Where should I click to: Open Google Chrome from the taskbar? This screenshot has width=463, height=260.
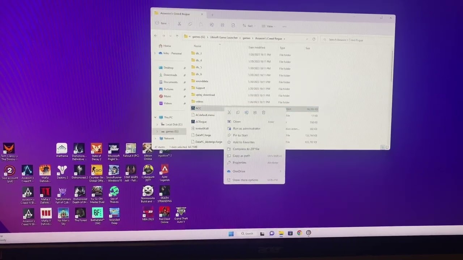[x=299, y=233]
